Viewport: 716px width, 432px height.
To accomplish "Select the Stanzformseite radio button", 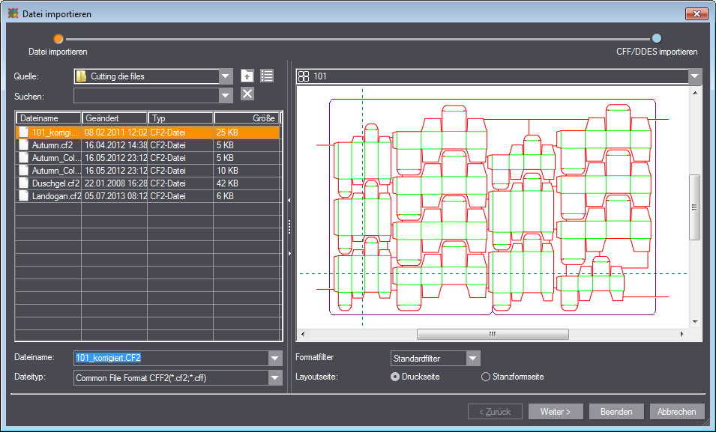I will coord(486,377).
